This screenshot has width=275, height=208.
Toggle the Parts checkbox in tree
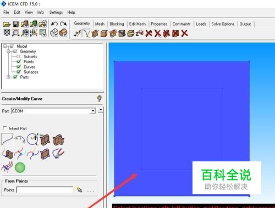coord(15,77)
